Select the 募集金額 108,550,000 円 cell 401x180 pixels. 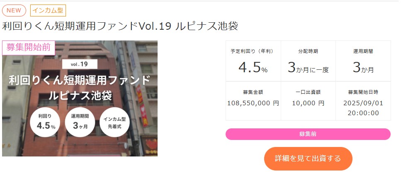(253, 101)
